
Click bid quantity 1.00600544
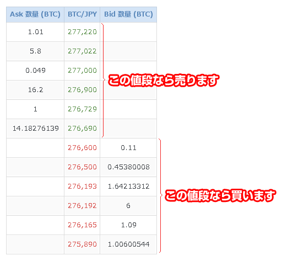128,244
